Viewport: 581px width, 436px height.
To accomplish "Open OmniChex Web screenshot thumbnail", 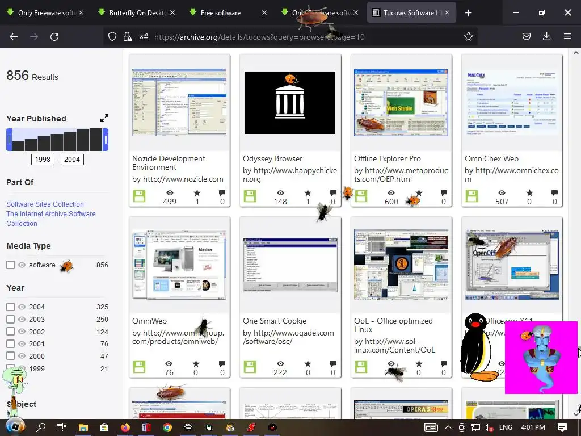I will click(x=511, y=103).
